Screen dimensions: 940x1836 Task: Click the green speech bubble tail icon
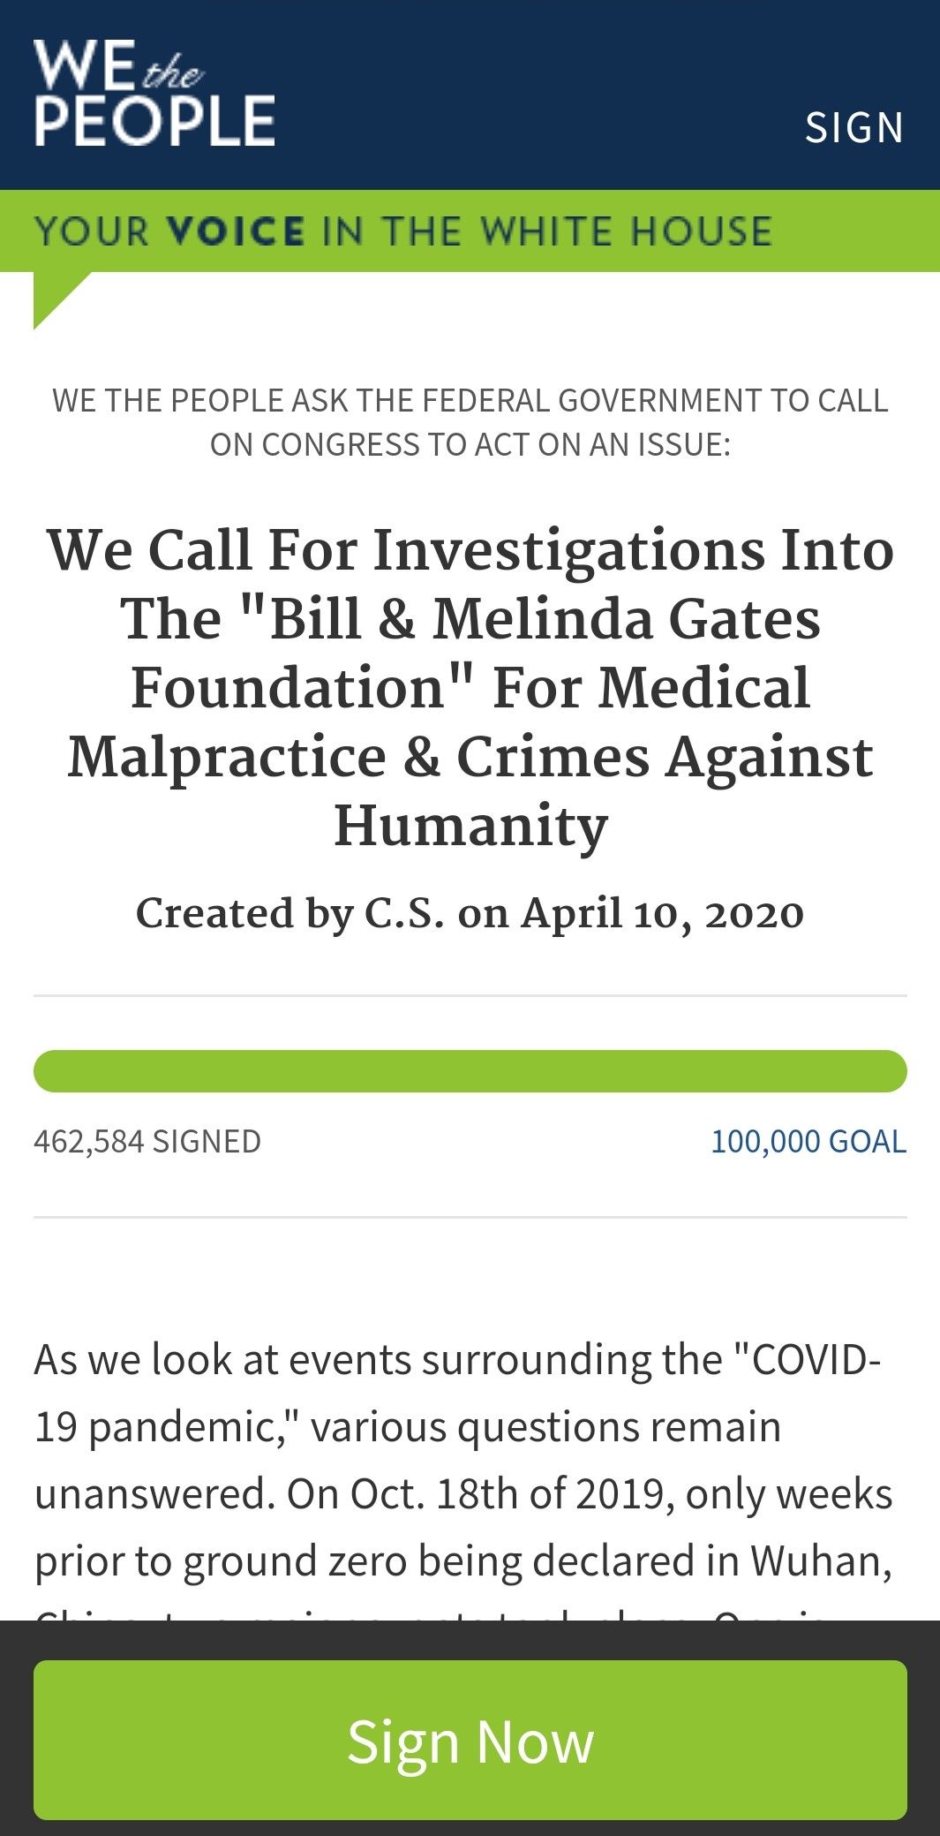pyautogui.click(x=60, y=300)
